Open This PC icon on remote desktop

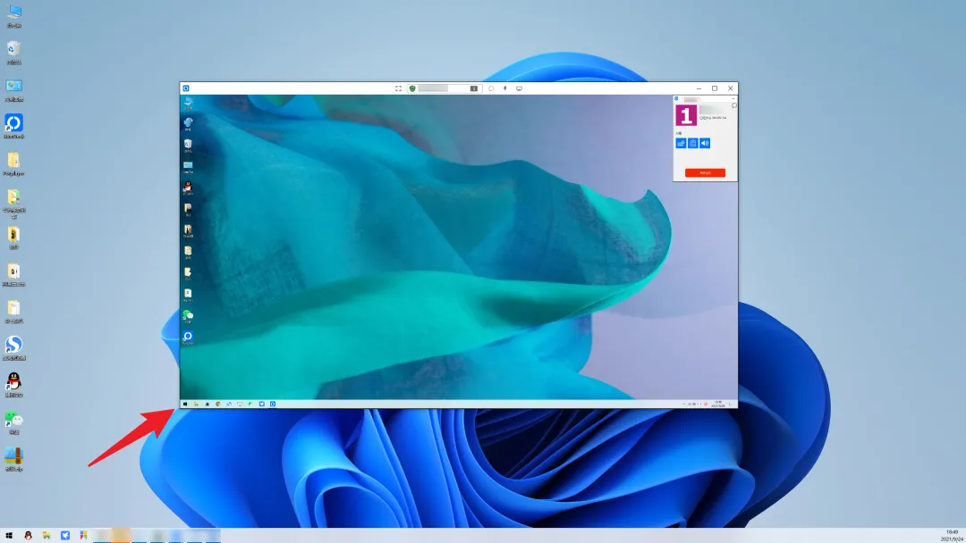coord(188,102)
